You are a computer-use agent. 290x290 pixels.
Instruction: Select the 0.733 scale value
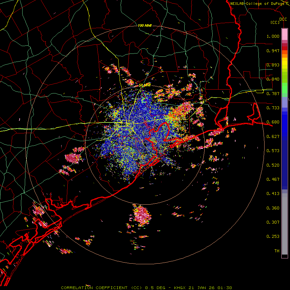[x=273, y=108]
